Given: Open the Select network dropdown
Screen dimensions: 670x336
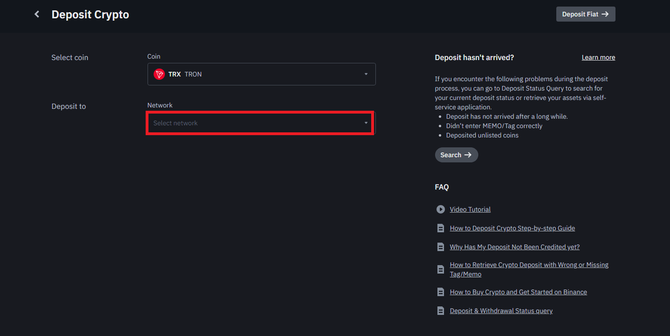Looking at the screenshot, I should (x=261, y=123).
